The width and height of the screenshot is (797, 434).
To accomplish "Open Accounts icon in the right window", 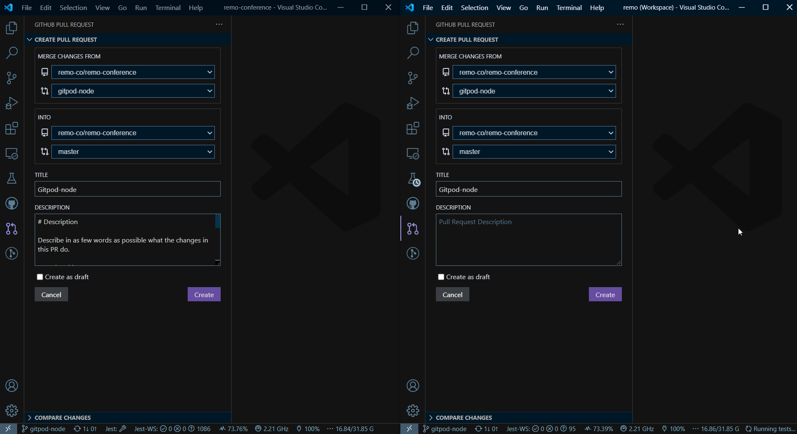I will coord(413,386).
